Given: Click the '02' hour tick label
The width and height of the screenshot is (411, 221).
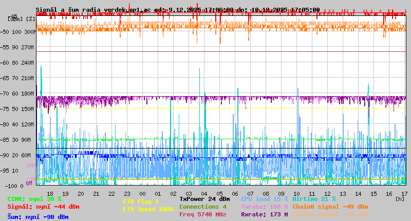Looking at the screenshot, I should point(173,194).
